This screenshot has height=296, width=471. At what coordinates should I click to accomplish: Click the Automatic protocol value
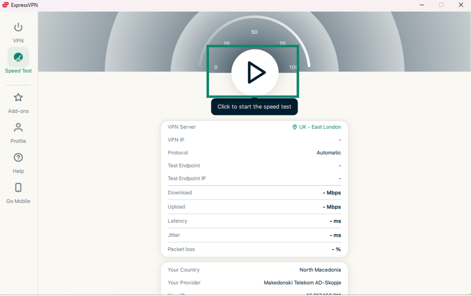tap(328, 153)
